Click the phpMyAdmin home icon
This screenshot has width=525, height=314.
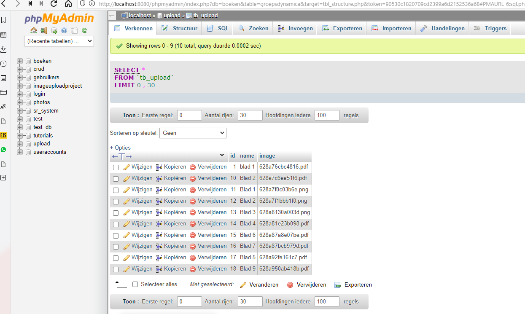click(34, 30)
